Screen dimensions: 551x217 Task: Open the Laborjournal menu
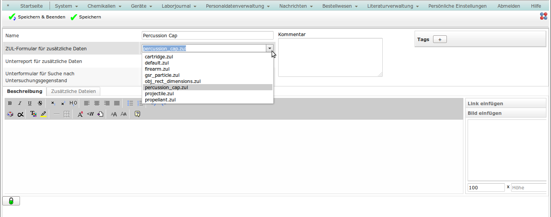(179, 6)
